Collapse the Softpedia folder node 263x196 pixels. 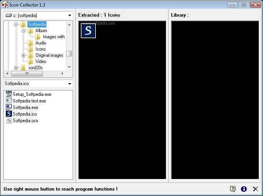(16, 24)
